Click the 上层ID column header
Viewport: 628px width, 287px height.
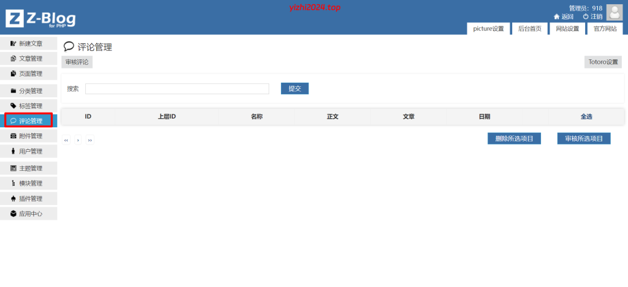pos(167,117)
